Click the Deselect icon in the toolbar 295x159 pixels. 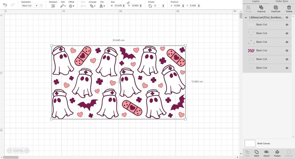pyautogui.click(x=53, y=6)
